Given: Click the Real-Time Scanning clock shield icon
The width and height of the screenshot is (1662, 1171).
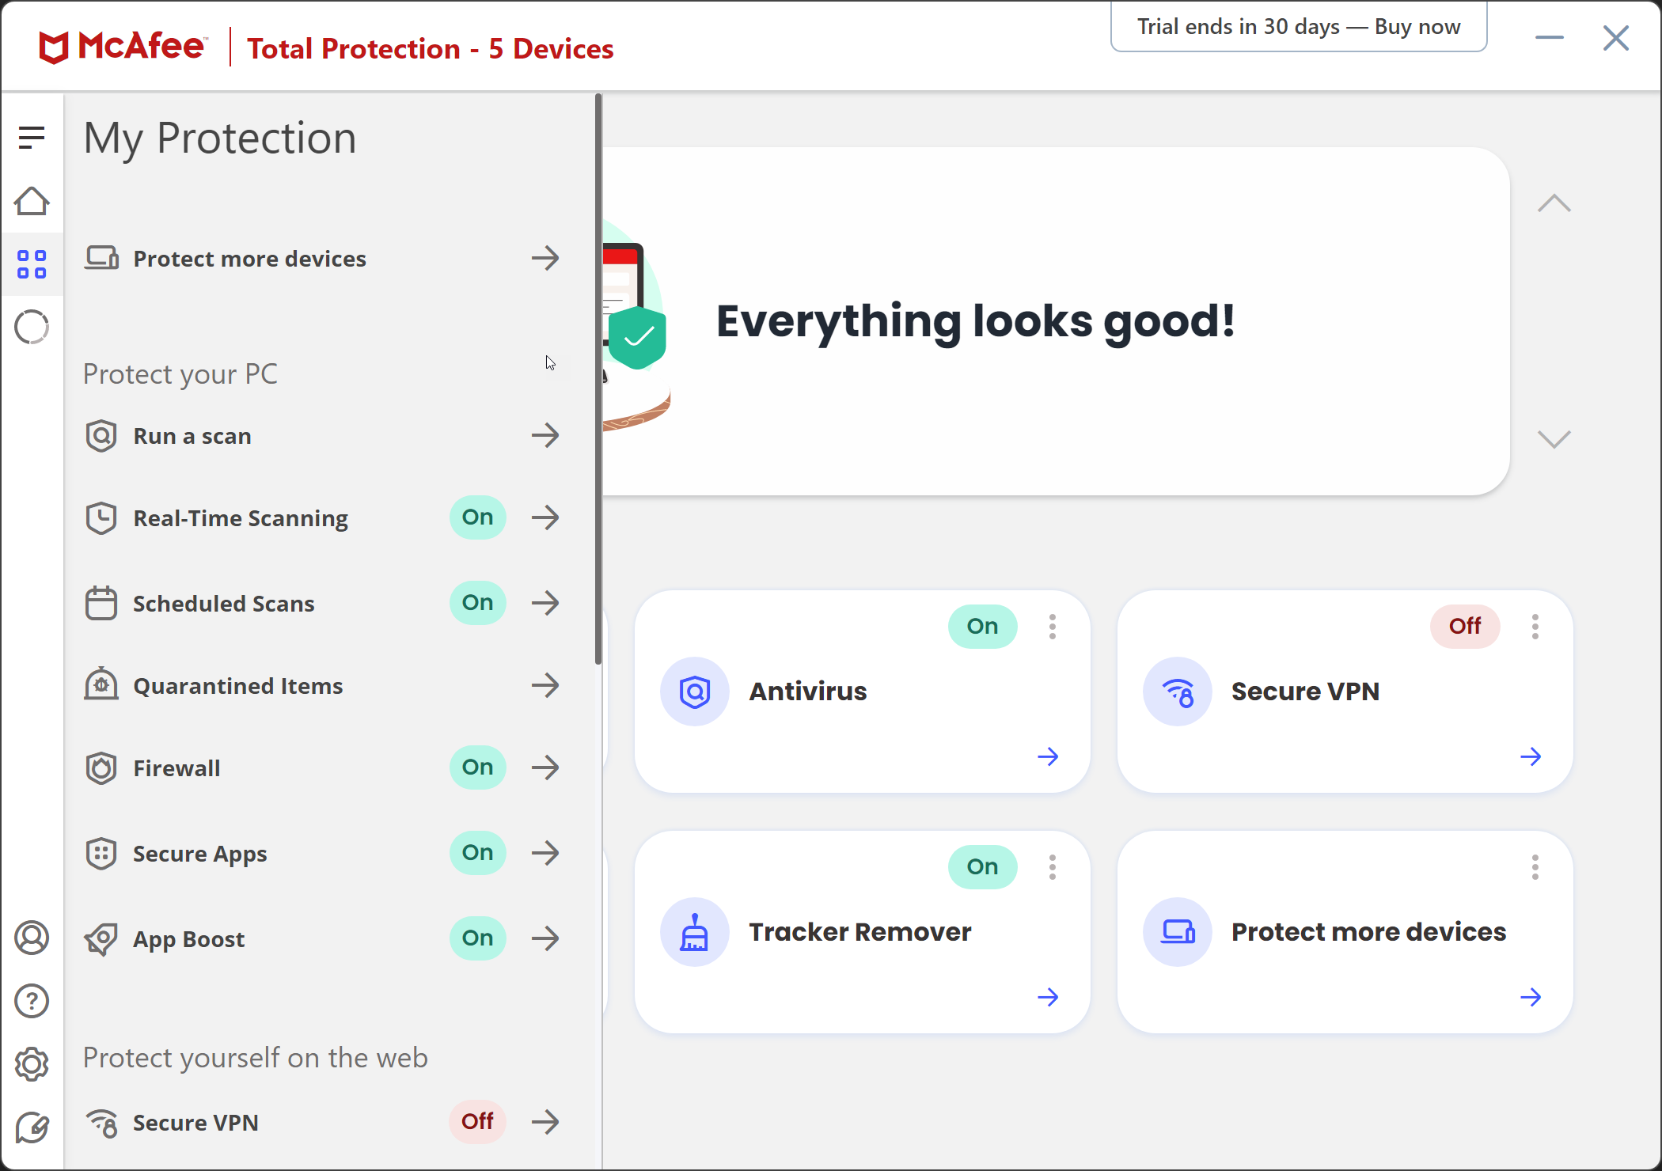Looking at the screenshot, I should pos(101,518).
